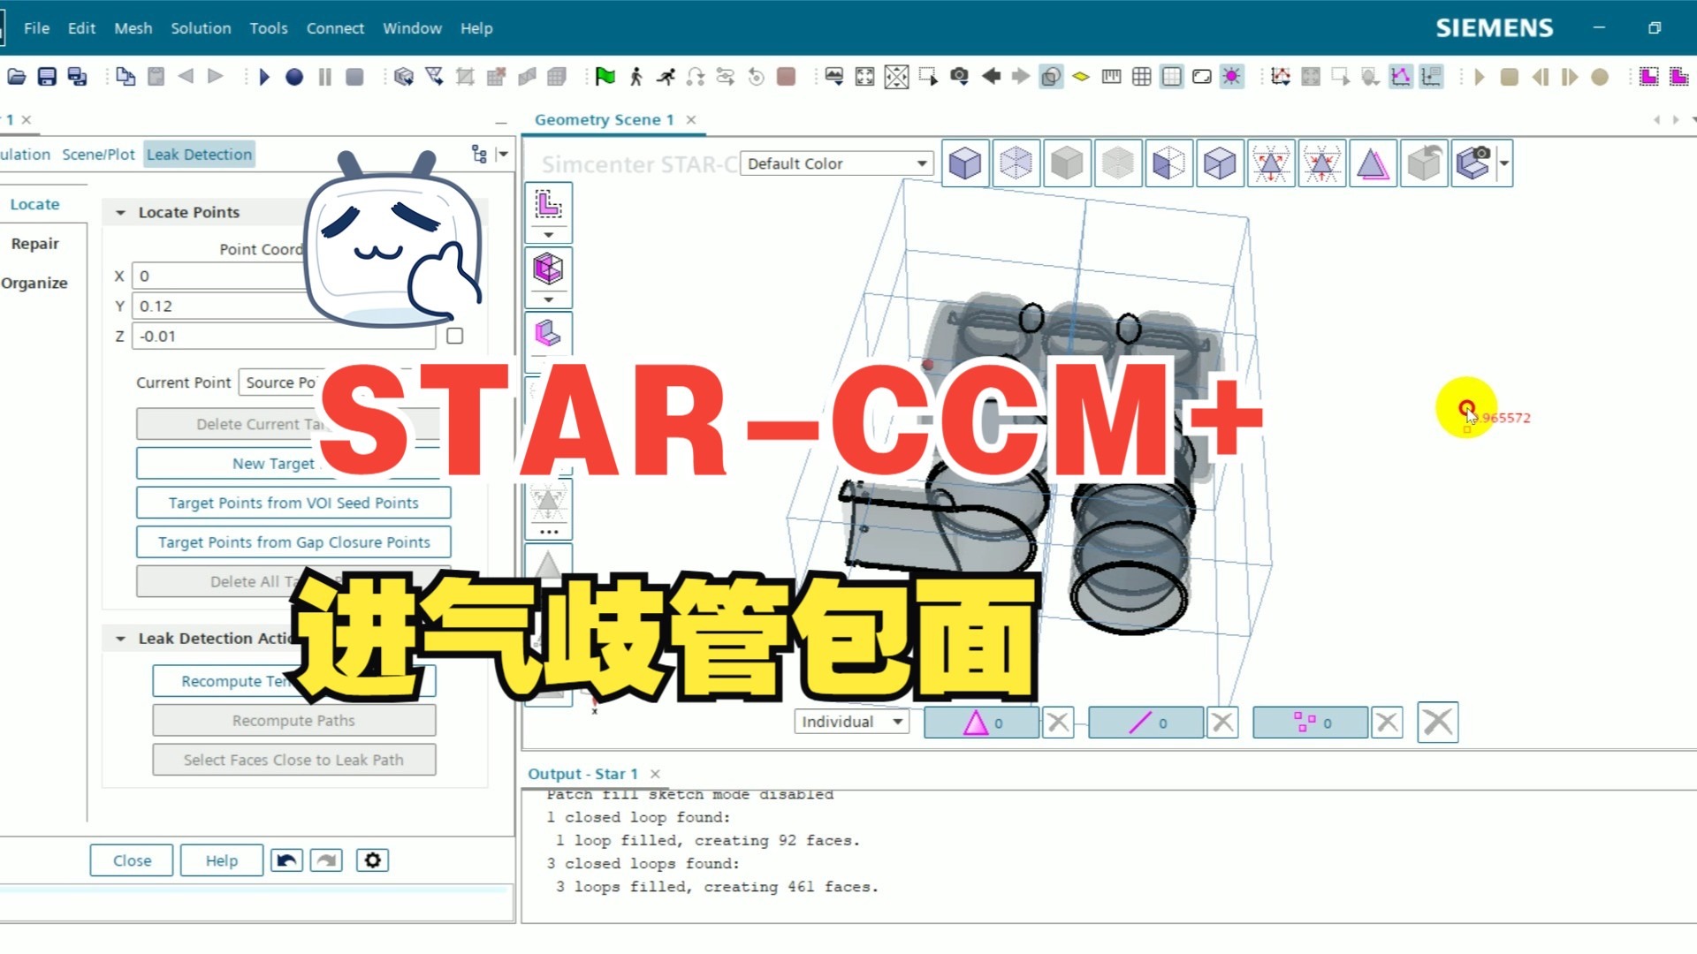Viewport: 1697px width, 954px height.
Task: Click the camera Save Hardcopy icon
Action: pyautogui.click(x=959, y=77)
